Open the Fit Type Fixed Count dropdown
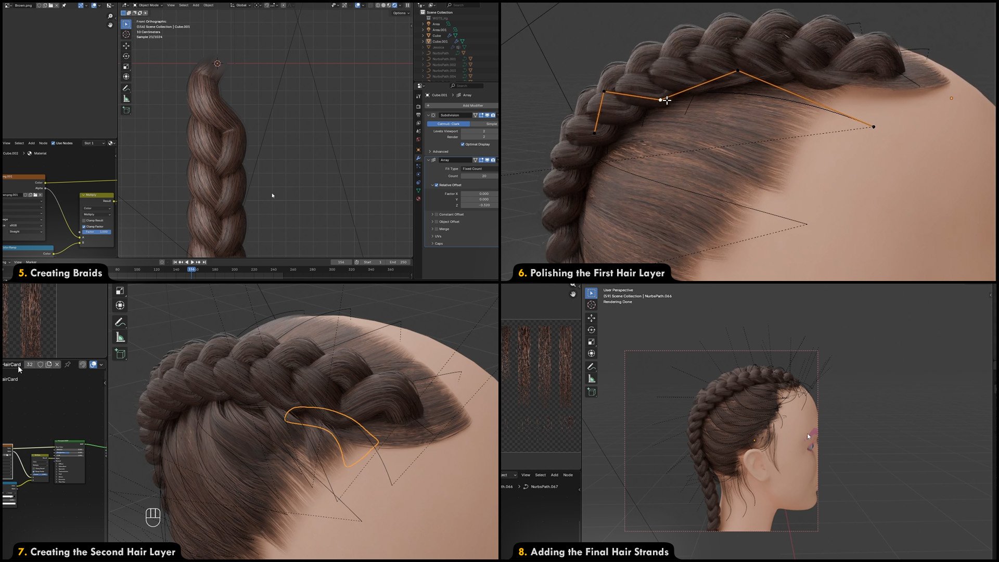 [x=479, y=169]
